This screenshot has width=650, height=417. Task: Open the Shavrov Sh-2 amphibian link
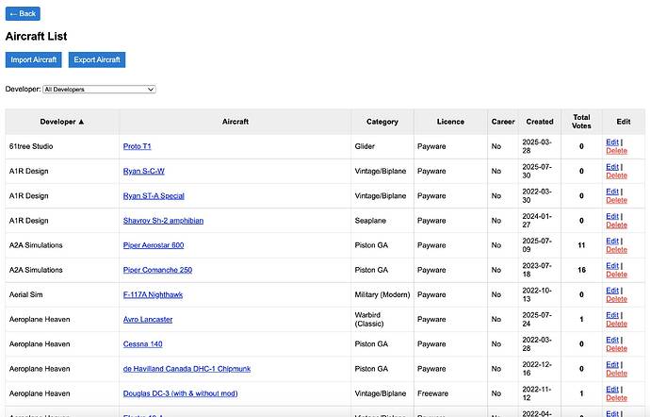point(163,221)
